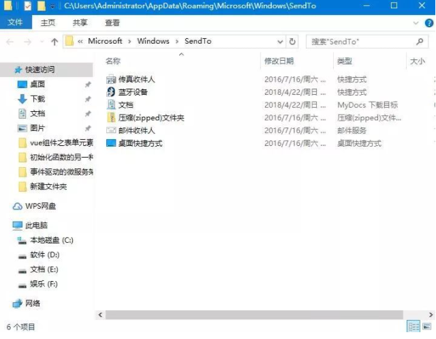Sort by the 修改日期 column header

(279, 61)
